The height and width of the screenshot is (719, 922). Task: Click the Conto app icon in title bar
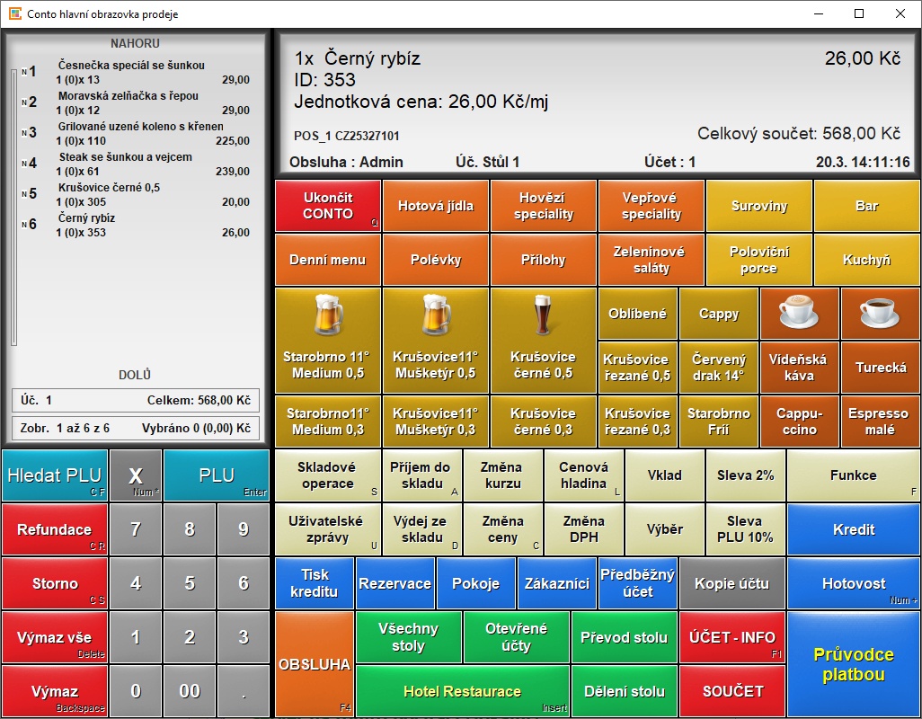(x=14, y=14)
